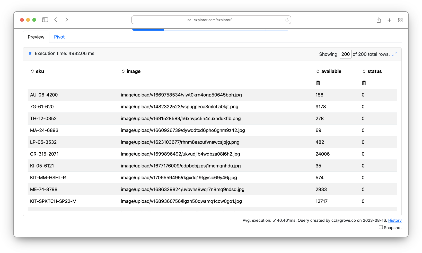Expand results to fullscreen with the arrows icon
The image size is (422, 253).
pos(394,54)
